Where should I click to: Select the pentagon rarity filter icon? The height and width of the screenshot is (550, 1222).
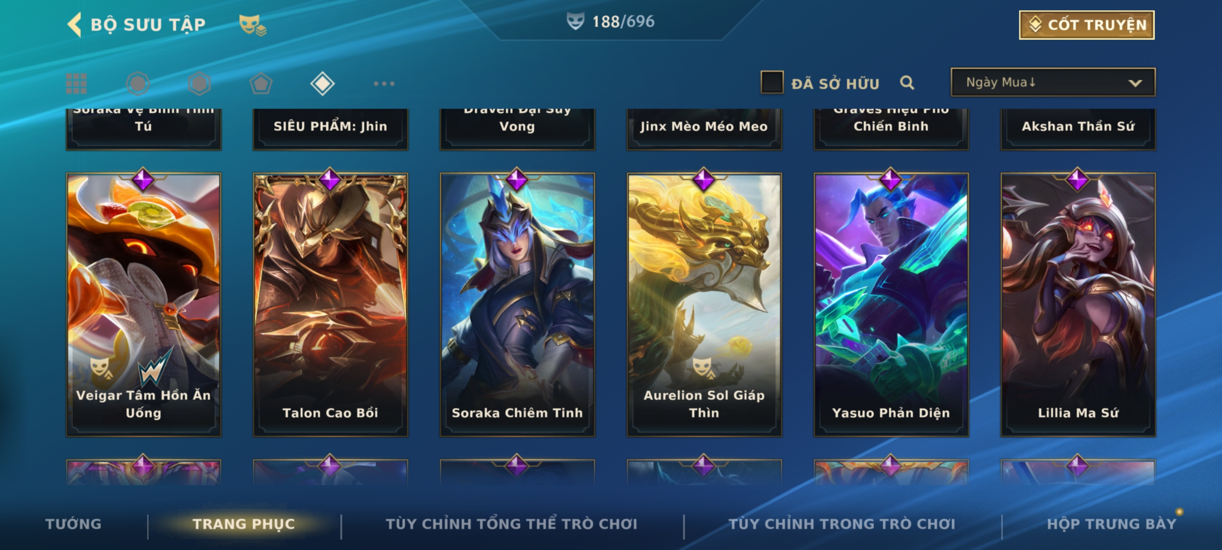click(261, 84)
